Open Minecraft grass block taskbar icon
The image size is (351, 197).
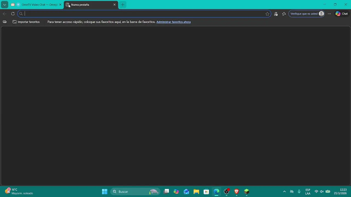[x=247, y=192]
